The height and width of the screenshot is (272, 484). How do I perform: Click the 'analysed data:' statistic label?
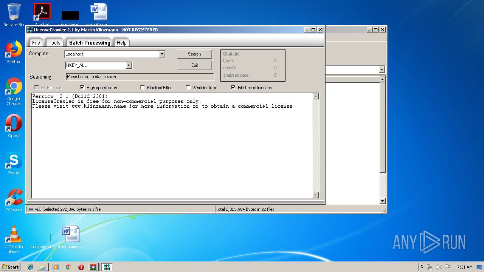pyautogui.click(x=236, y=75)
